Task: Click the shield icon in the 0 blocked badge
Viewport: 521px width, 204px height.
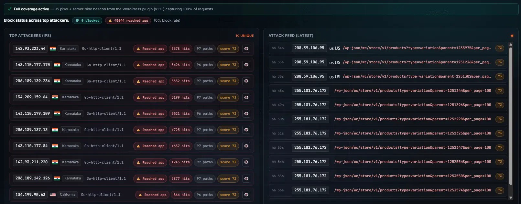Action: pyautogui.click(x=77, y=20)
